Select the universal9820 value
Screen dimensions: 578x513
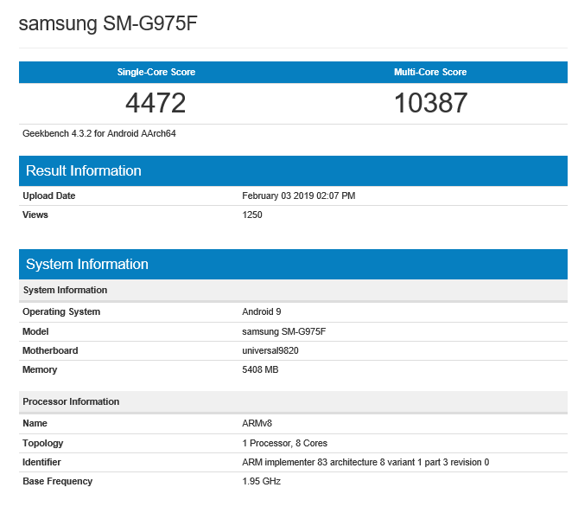click(270, 350)
